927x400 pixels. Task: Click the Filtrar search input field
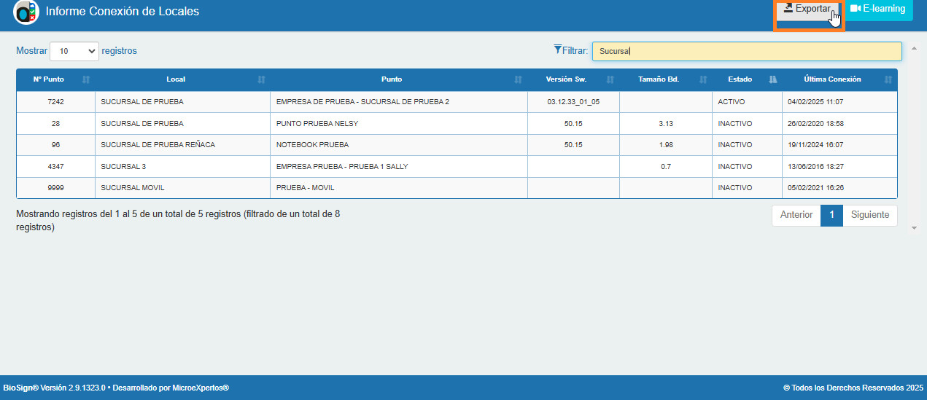(x=747, y=51)
